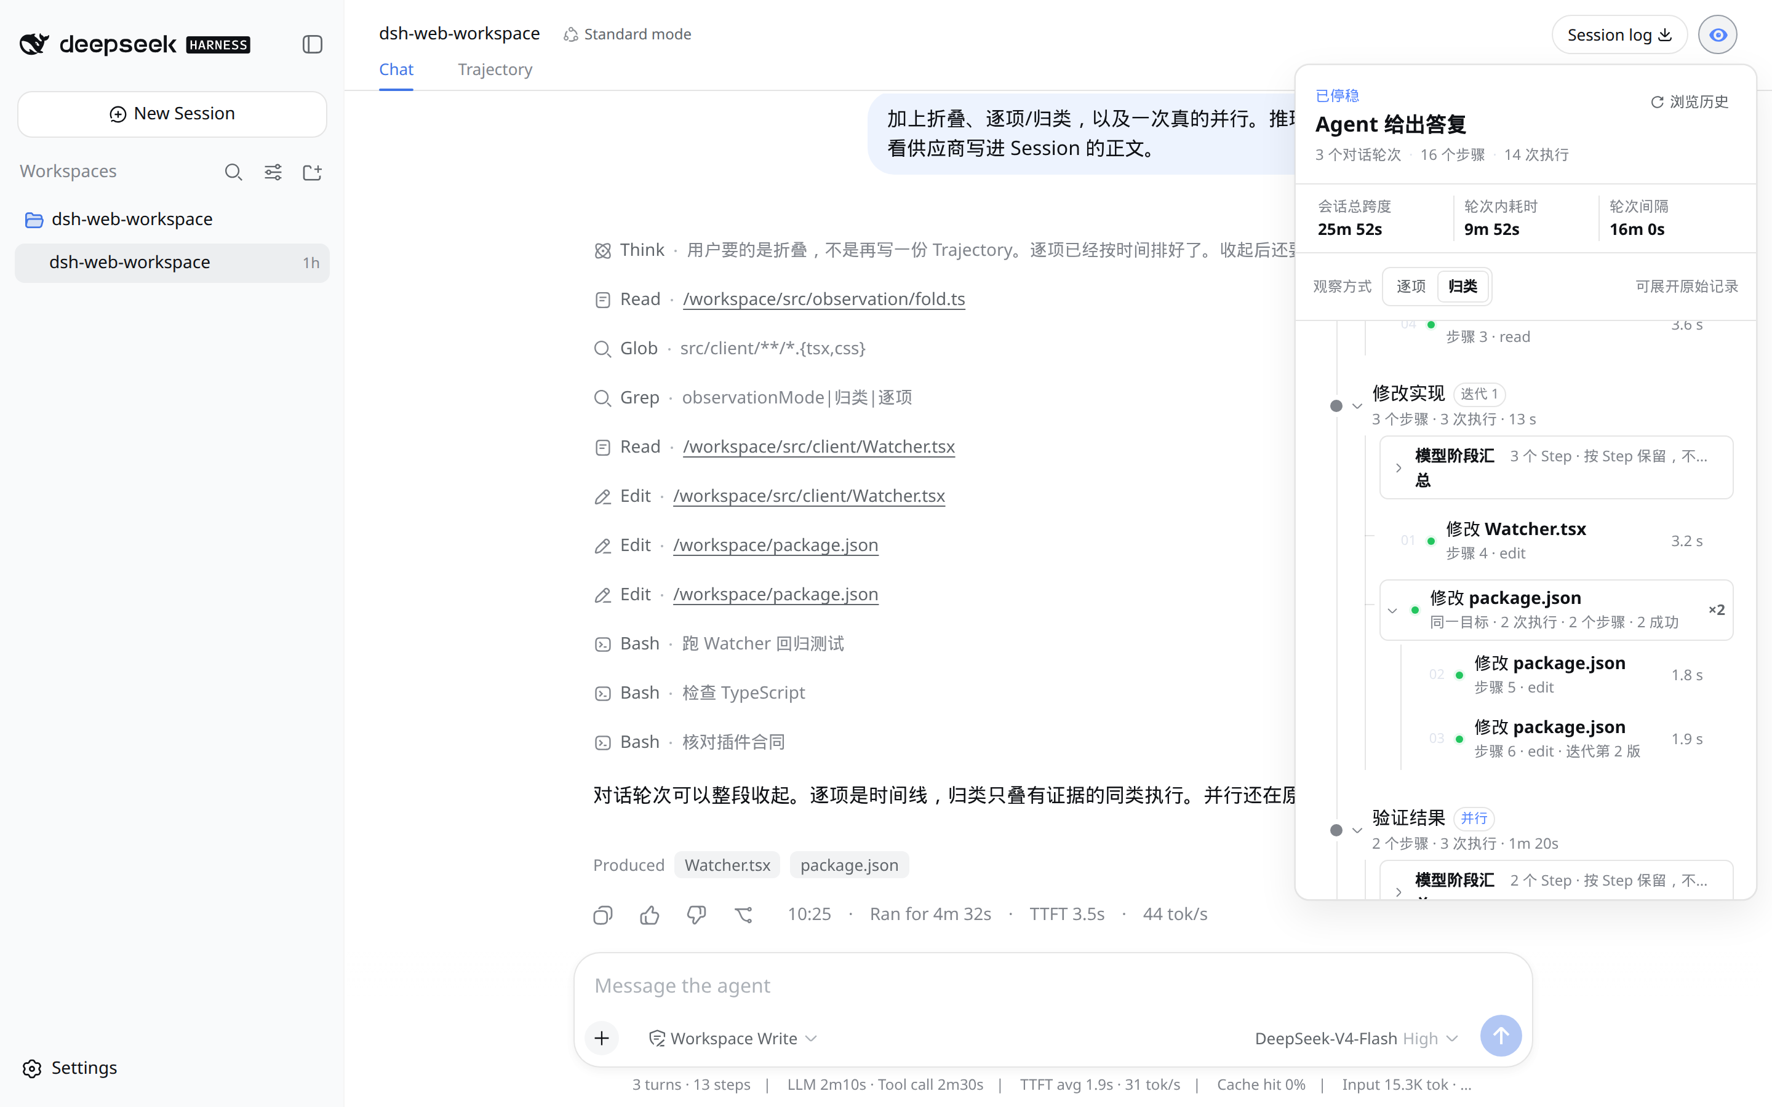
Task: Click the 浏览历史 refresh icon
Action: pos(1657,101)
